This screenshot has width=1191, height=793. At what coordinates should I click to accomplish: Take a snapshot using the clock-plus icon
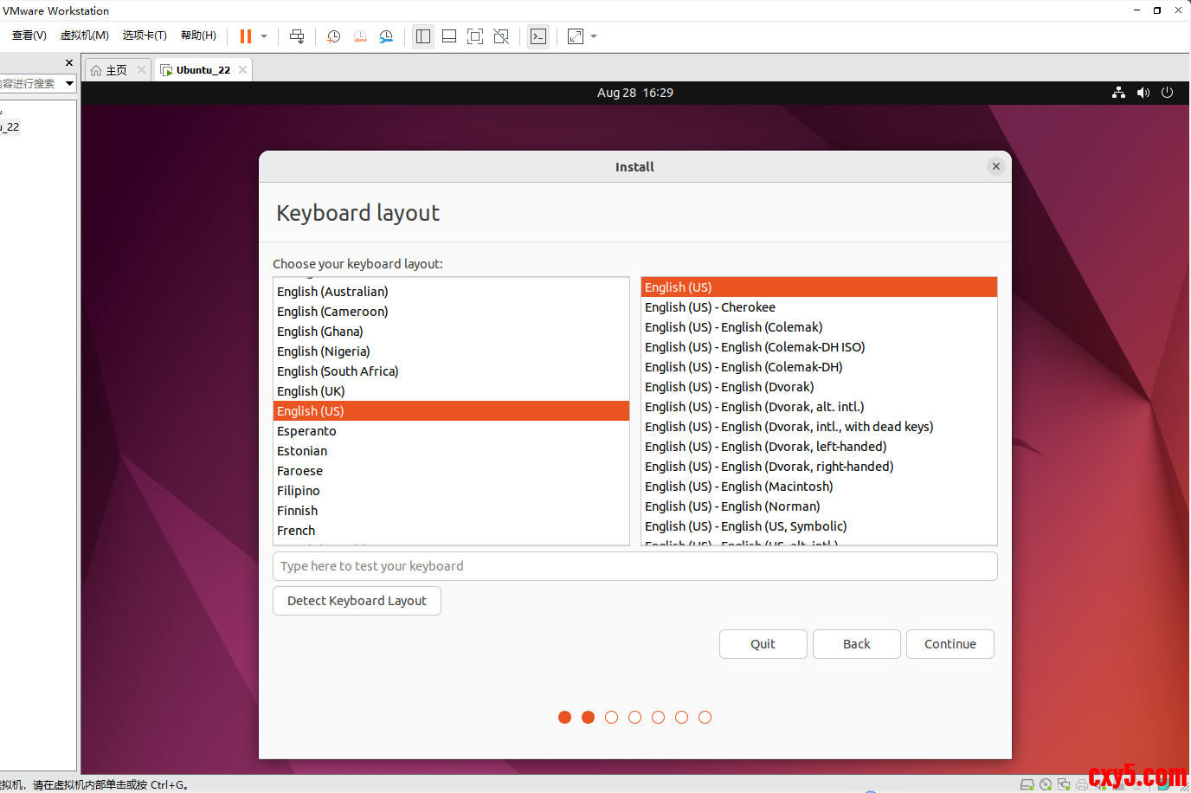[333, 36]
